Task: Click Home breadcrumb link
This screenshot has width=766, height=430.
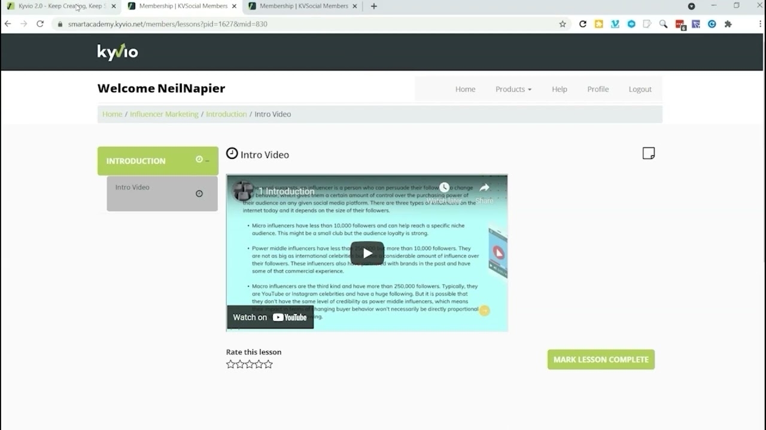Action: [112, 114]
